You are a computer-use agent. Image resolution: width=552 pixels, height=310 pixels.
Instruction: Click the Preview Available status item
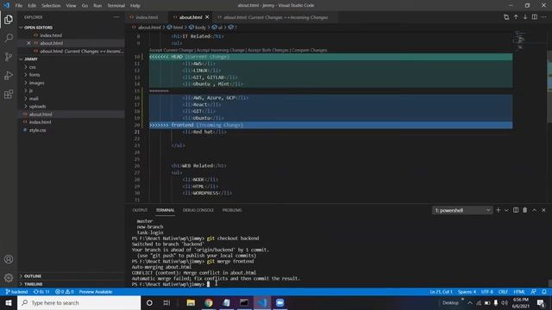pyautogui.click(x=96, y=292)
